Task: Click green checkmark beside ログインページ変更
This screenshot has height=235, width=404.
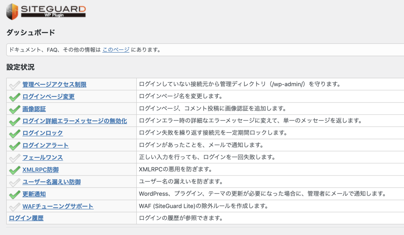Action: click(x=14, y=97)
